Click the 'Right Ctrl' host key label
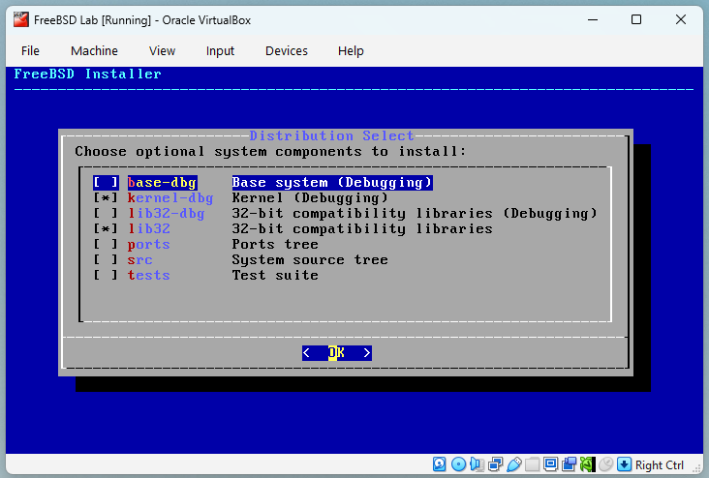709x478 pixels. (660, 464)
